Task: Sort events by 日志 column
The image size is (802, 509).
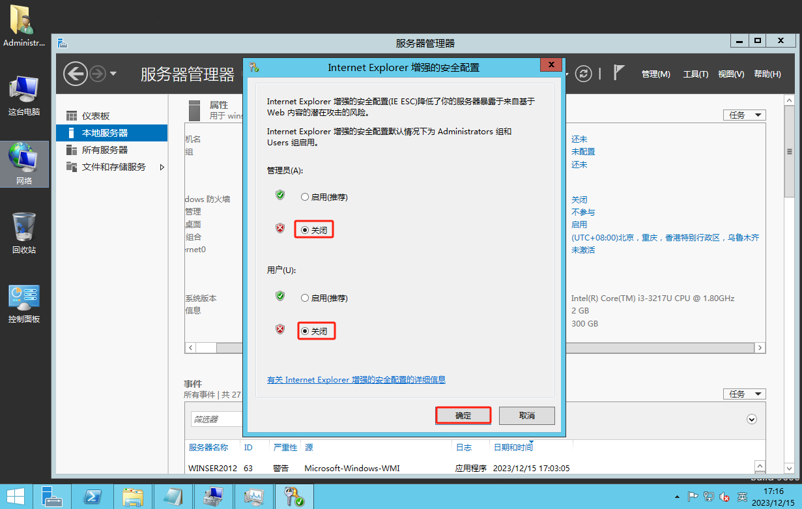Action: point(464,448)
